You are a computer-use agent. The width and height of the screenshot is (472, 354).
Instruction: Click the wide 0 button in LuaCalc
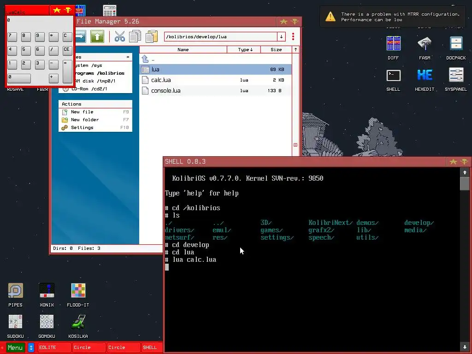[x=19, y=78]
